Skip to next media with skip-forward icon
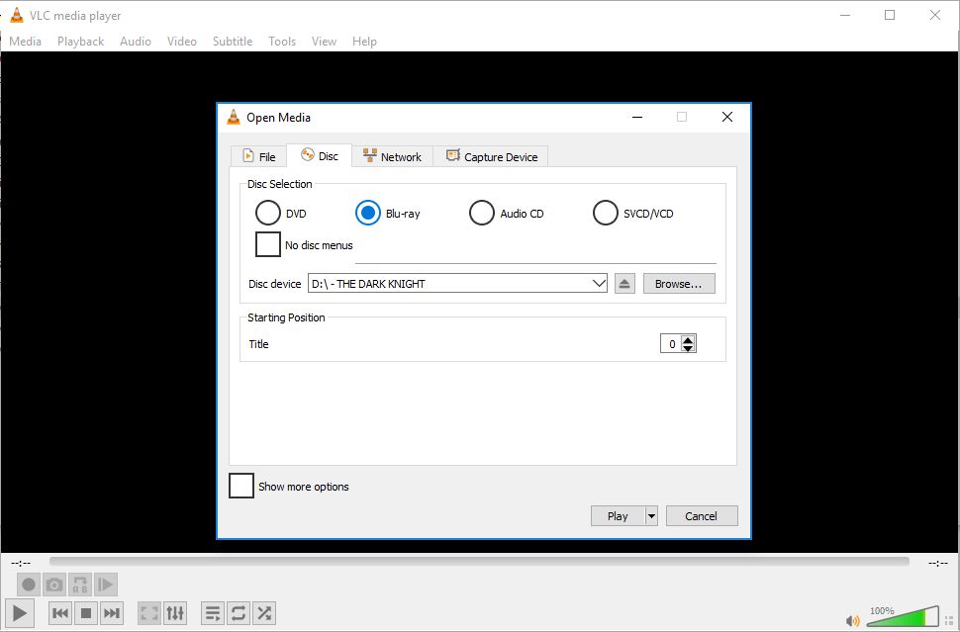The height and width of the screenshot is (632, 960). coord(112,613)
